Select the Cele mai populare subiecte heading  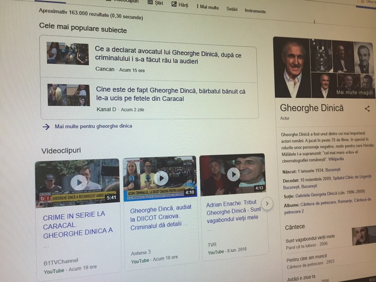tap(83, 28)
